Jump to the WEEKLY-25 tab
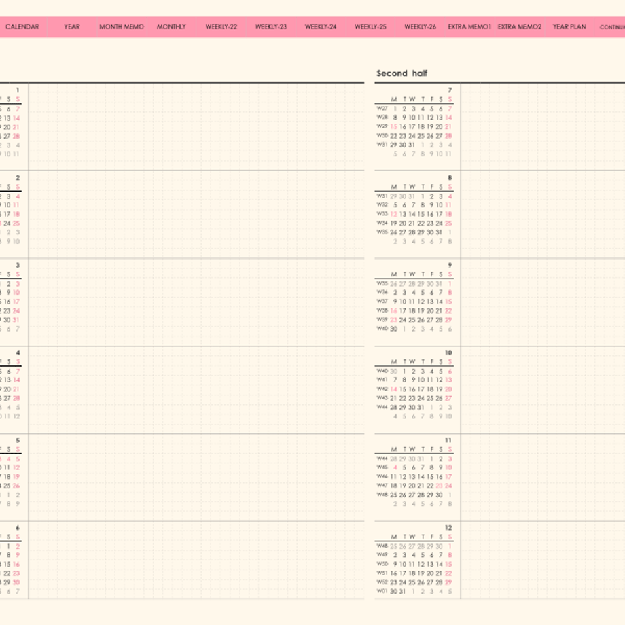 370,26
